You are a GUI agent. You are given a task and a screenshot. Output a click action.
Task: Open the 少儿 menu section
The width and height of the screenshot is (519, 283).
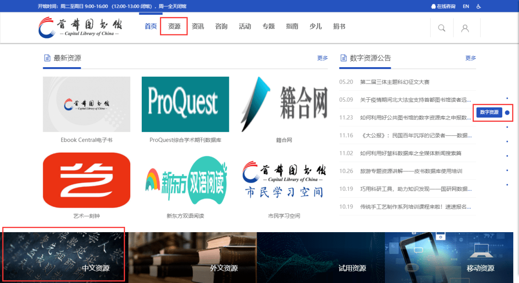click(x=315, y=26)
